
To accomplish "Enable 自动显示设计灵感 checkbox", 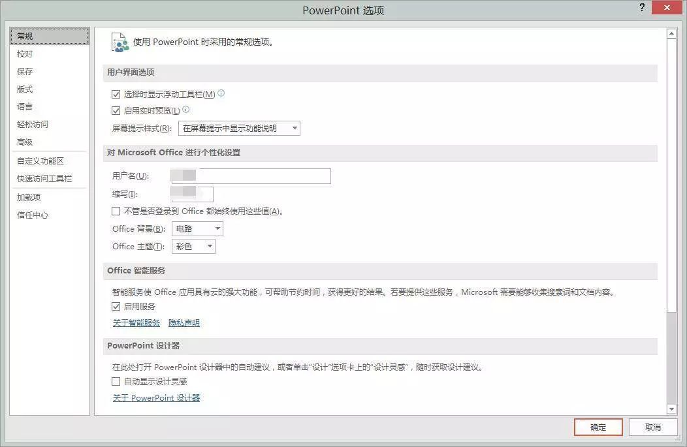I will (x=116, y=381).
